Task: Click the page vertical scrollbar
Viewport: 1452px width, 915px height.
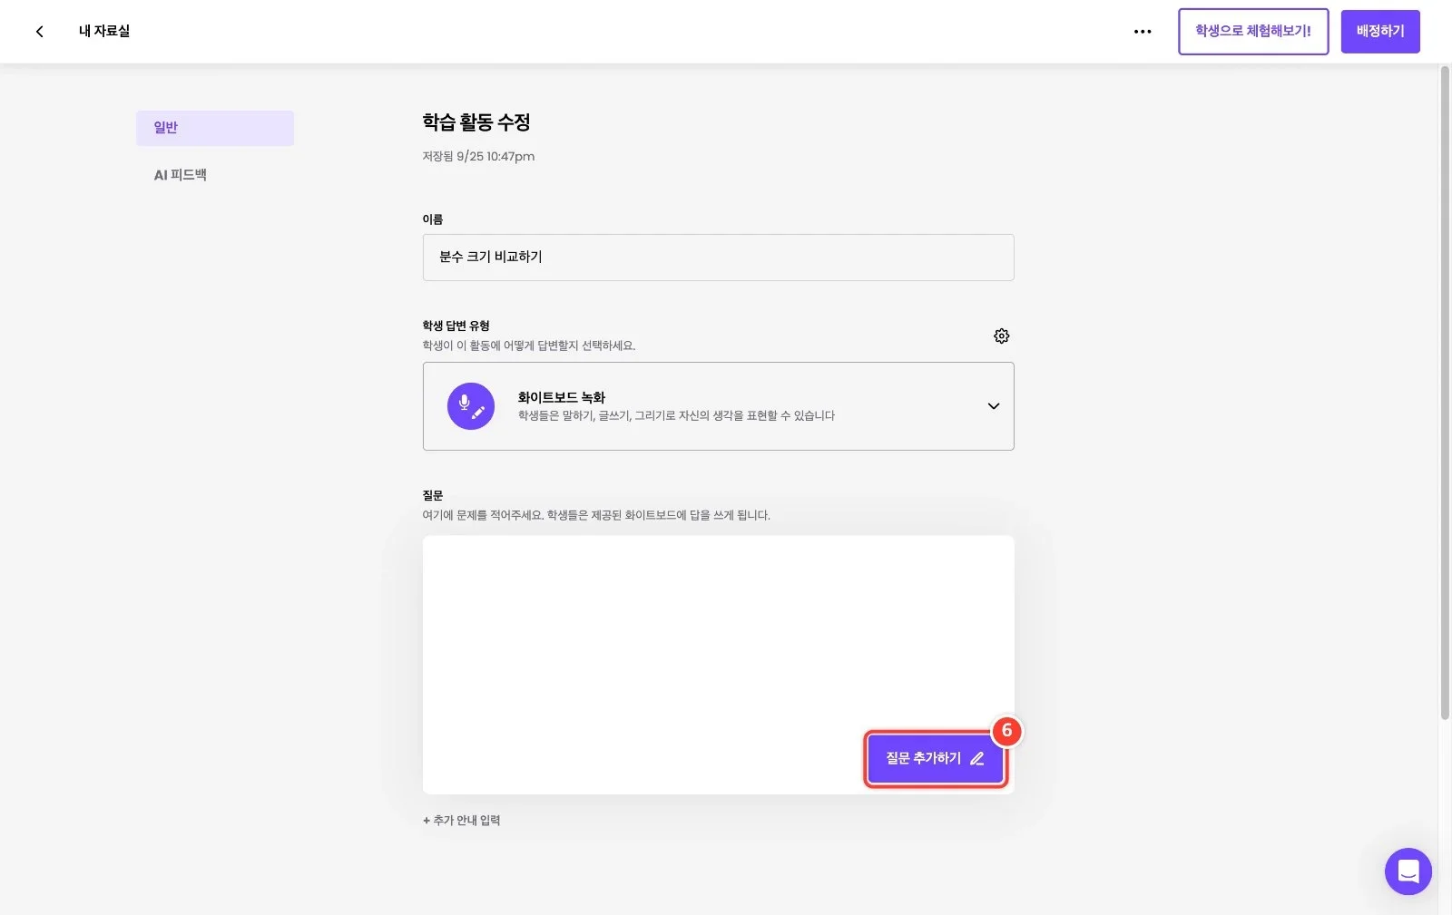Action: click(1445, 393)
